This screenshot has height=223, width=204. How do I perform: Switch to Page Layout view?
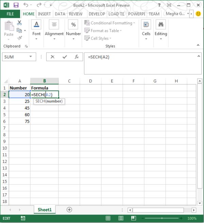point(121,218)
